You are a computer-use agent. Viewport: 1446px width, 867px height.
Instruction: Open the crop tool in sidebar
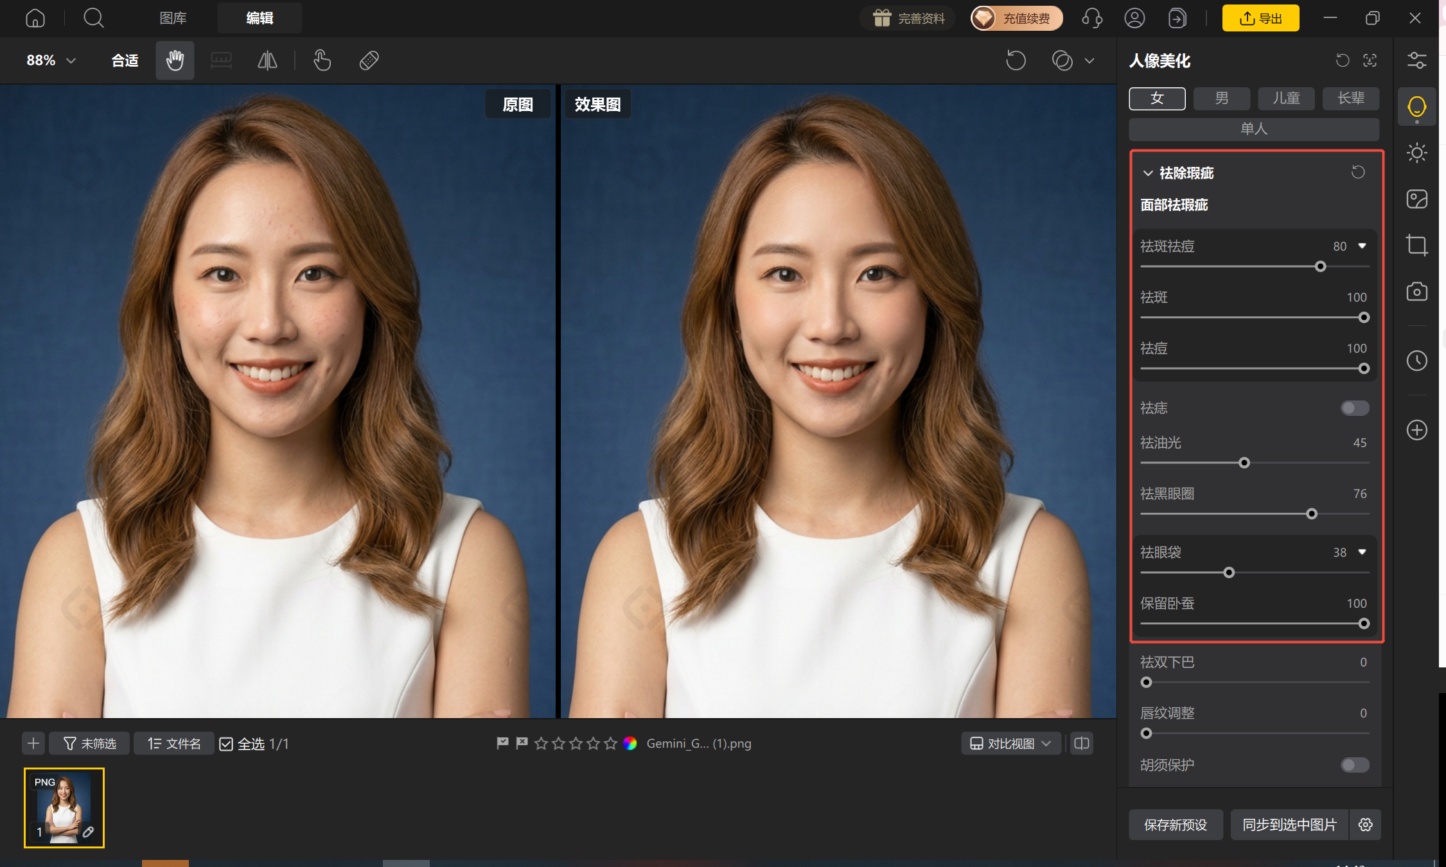(1416, 245)
